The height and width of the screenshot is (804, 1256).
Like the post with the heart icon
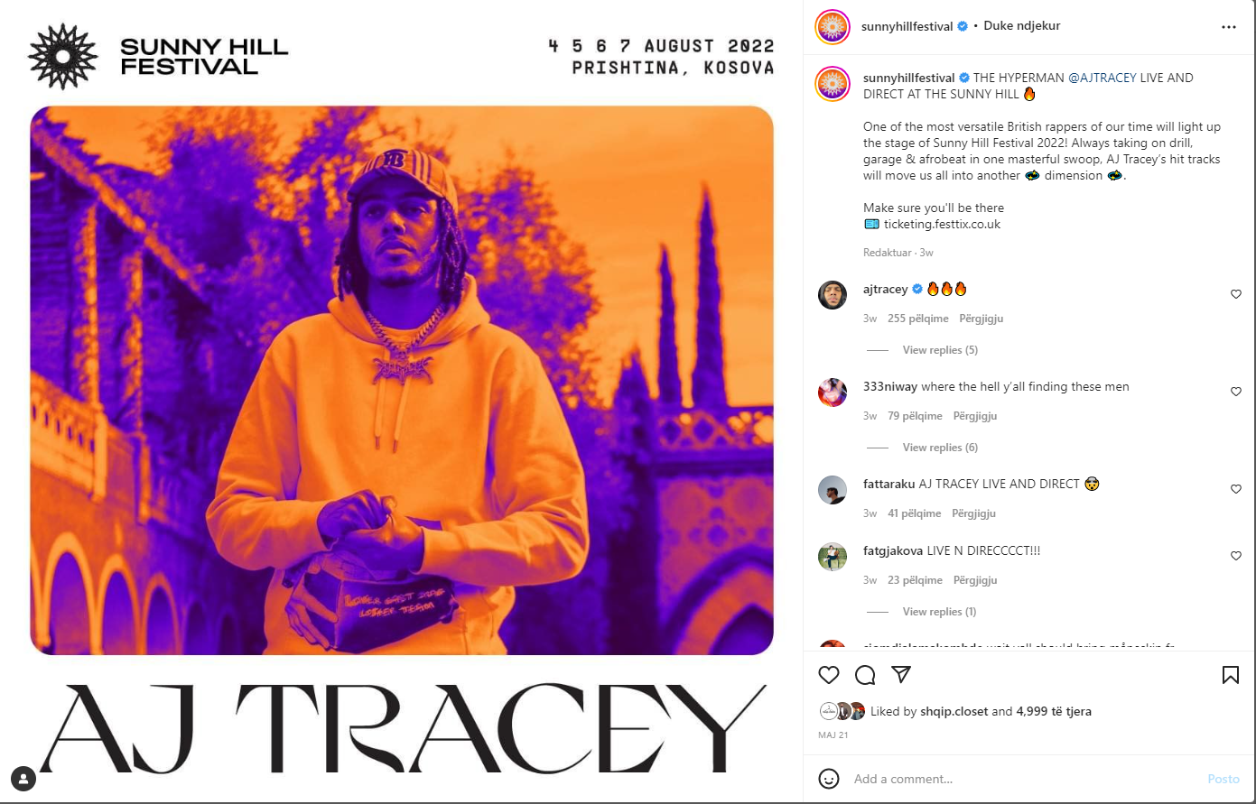click(x=829, y=675)
